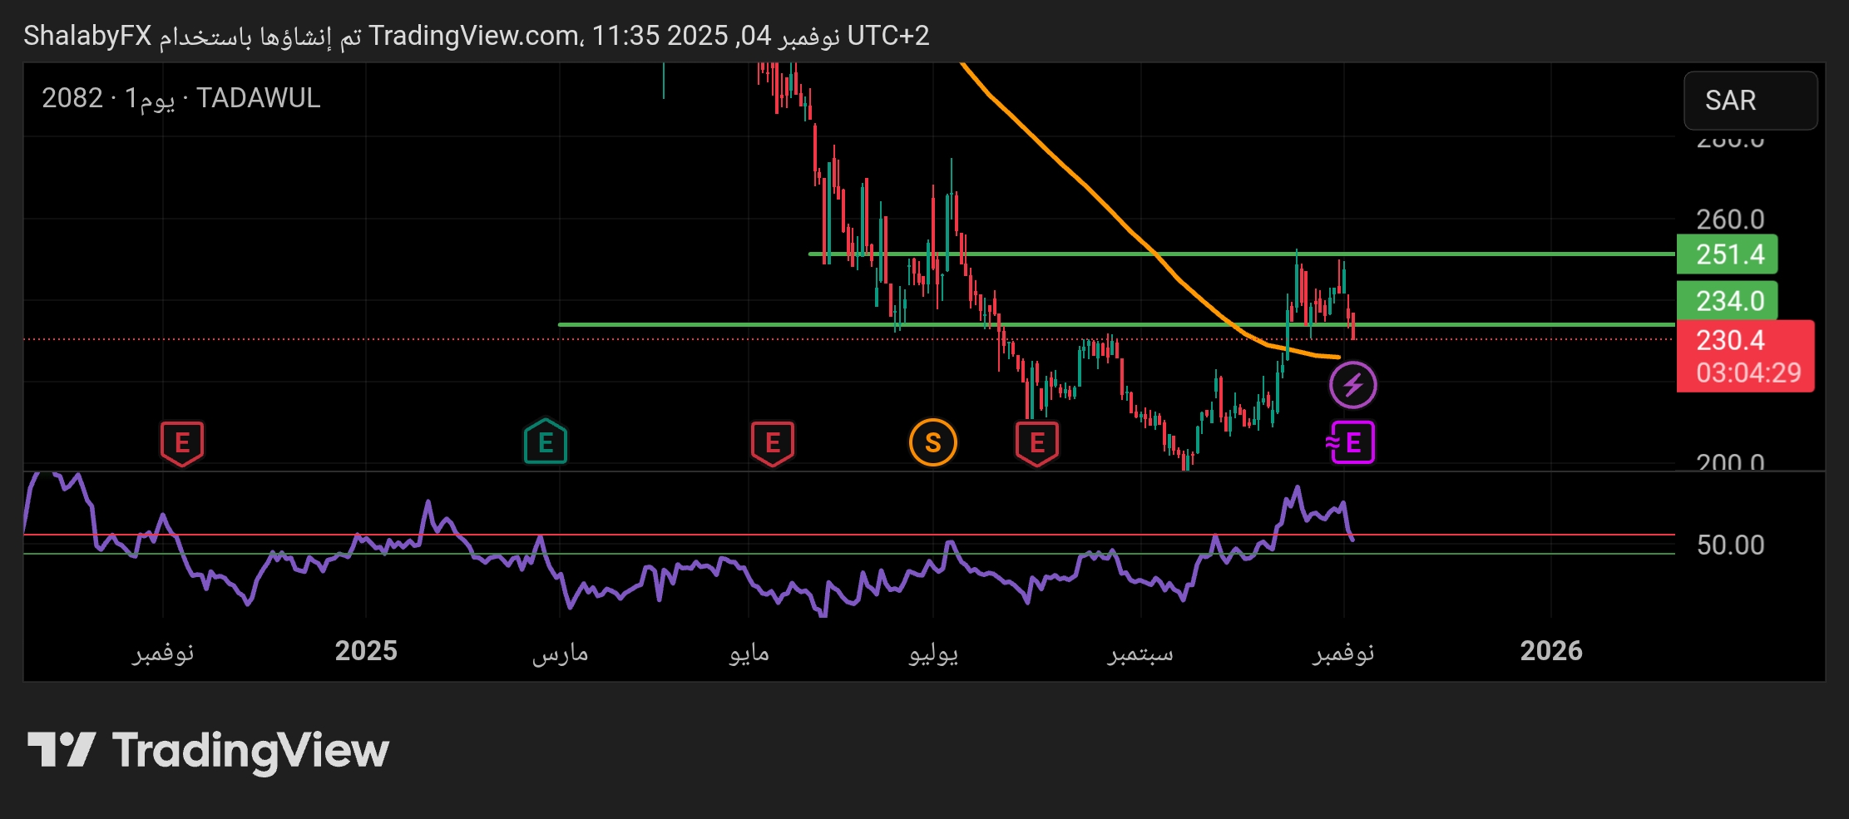The width and height of the screenshot is (1849, 819).
Task: Select the green 234.0 price label
Action: click(1727, 300)
